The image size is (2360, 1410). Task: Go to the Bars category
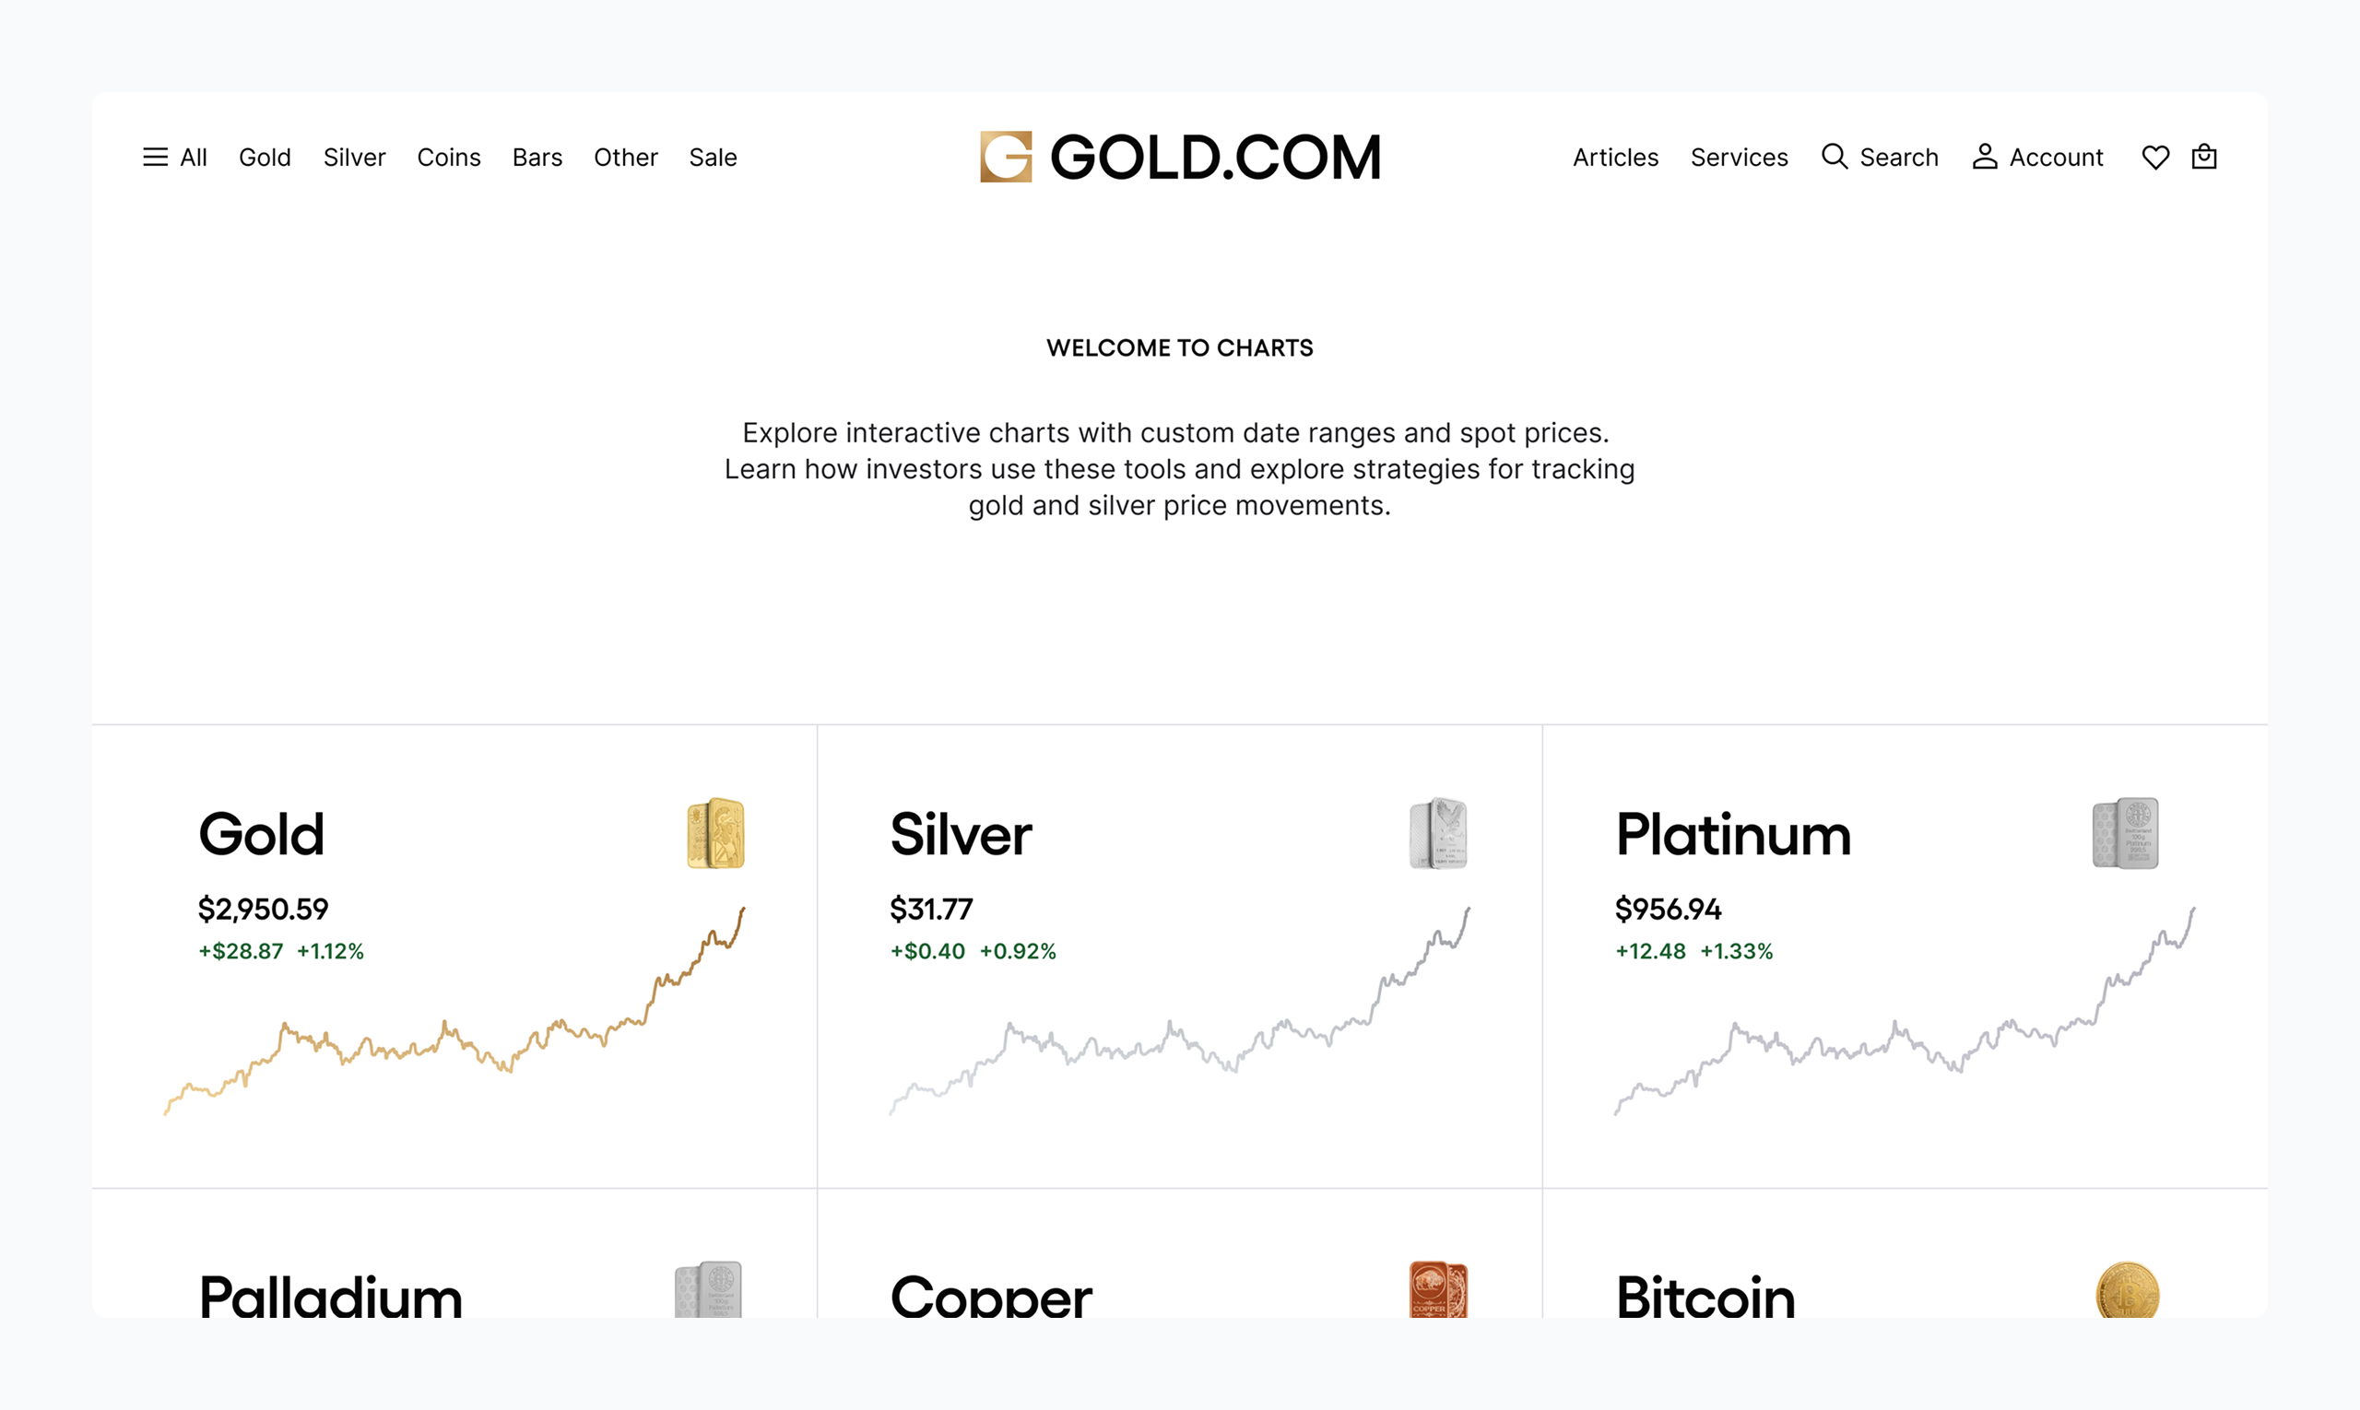(537, 157)
